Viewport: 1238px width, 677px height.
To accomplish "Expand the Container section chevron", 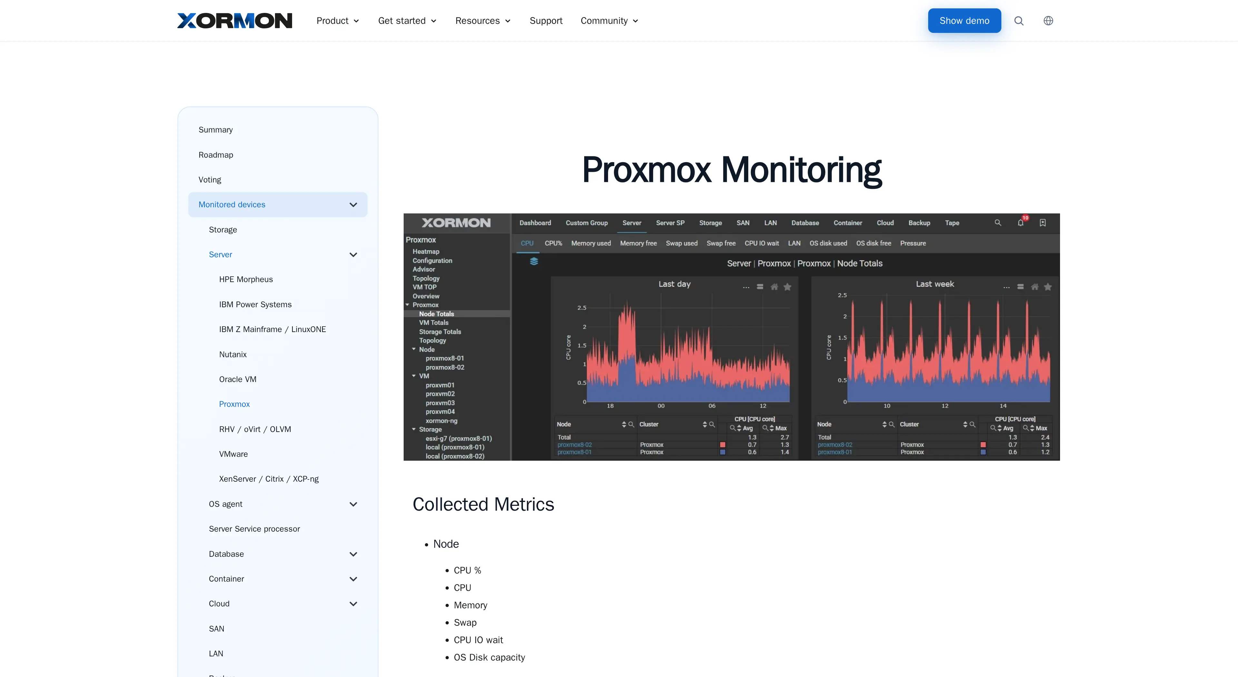I will pos(353,579).
